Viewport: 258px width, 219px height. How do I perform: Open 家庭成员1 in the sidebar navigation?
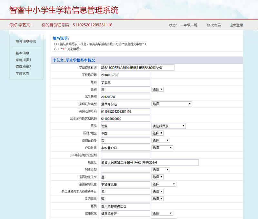tap(24, 60)
